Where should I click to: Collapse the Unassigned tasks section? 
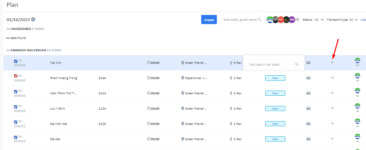(8, 29)
